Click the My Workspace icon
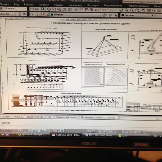The height and width of the screenshot is (162, 162). click(x=25, y=14)
